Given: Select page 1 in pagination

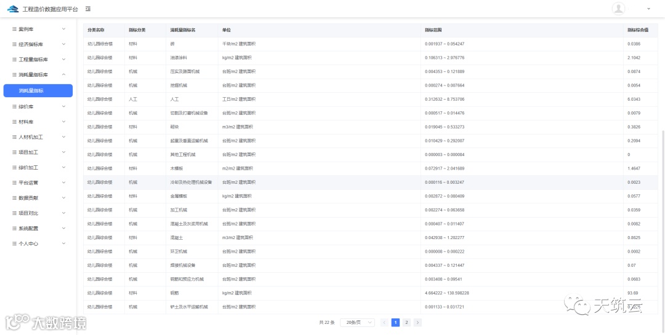Looking at the screenshot, I should pos(395,323).
